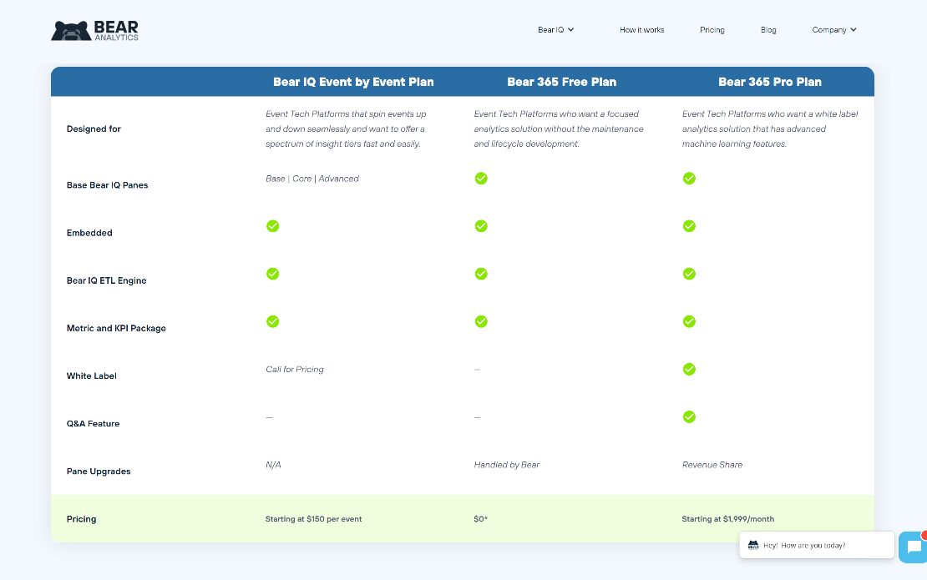This screenshot has width=927, height=580.
Task: Click Pro Plan checkmark in Embedded row
Action: click(689, 226)
